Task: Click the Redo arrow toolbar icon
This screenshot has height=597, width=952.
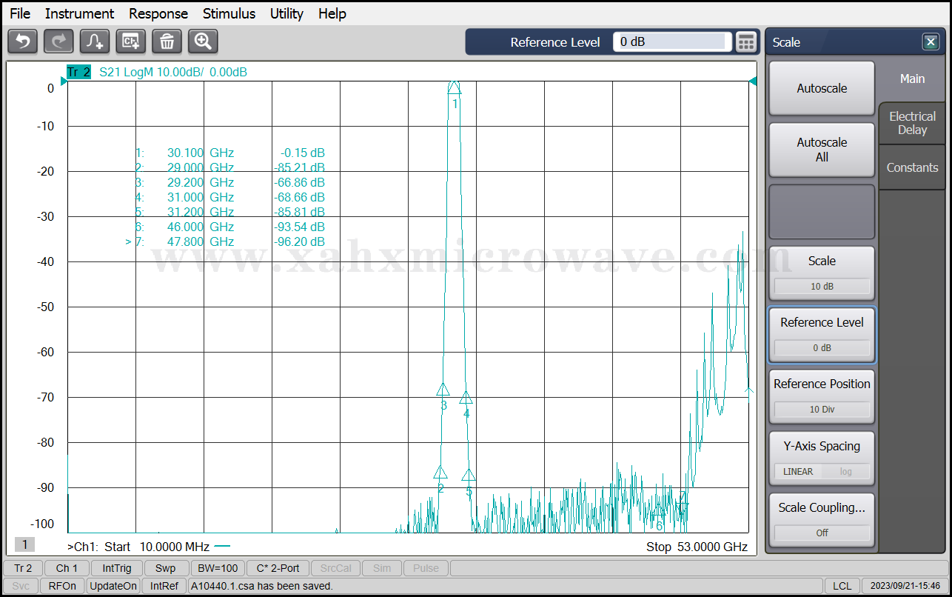Action: pyautogui.click(x=58, y=41)
